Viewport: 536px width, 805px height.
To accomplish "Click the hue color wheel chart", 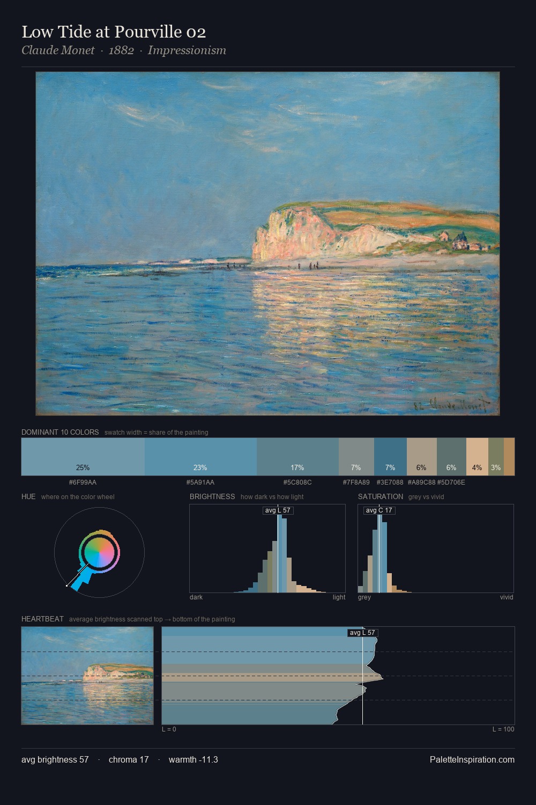I will [x=99, y=552].
